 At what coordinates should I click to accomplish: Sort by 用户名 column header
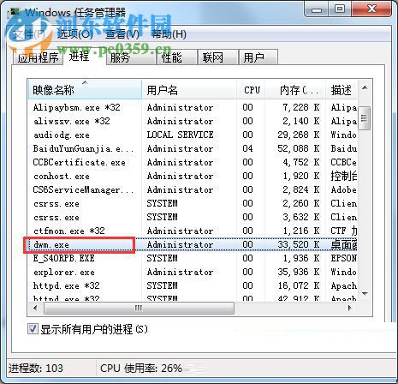(x=189, y=90)
